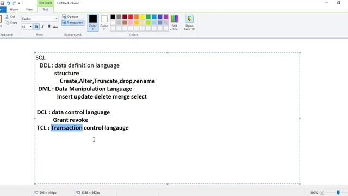
Task: Click the Save icon in quick access toolbar
Action: 2,3
